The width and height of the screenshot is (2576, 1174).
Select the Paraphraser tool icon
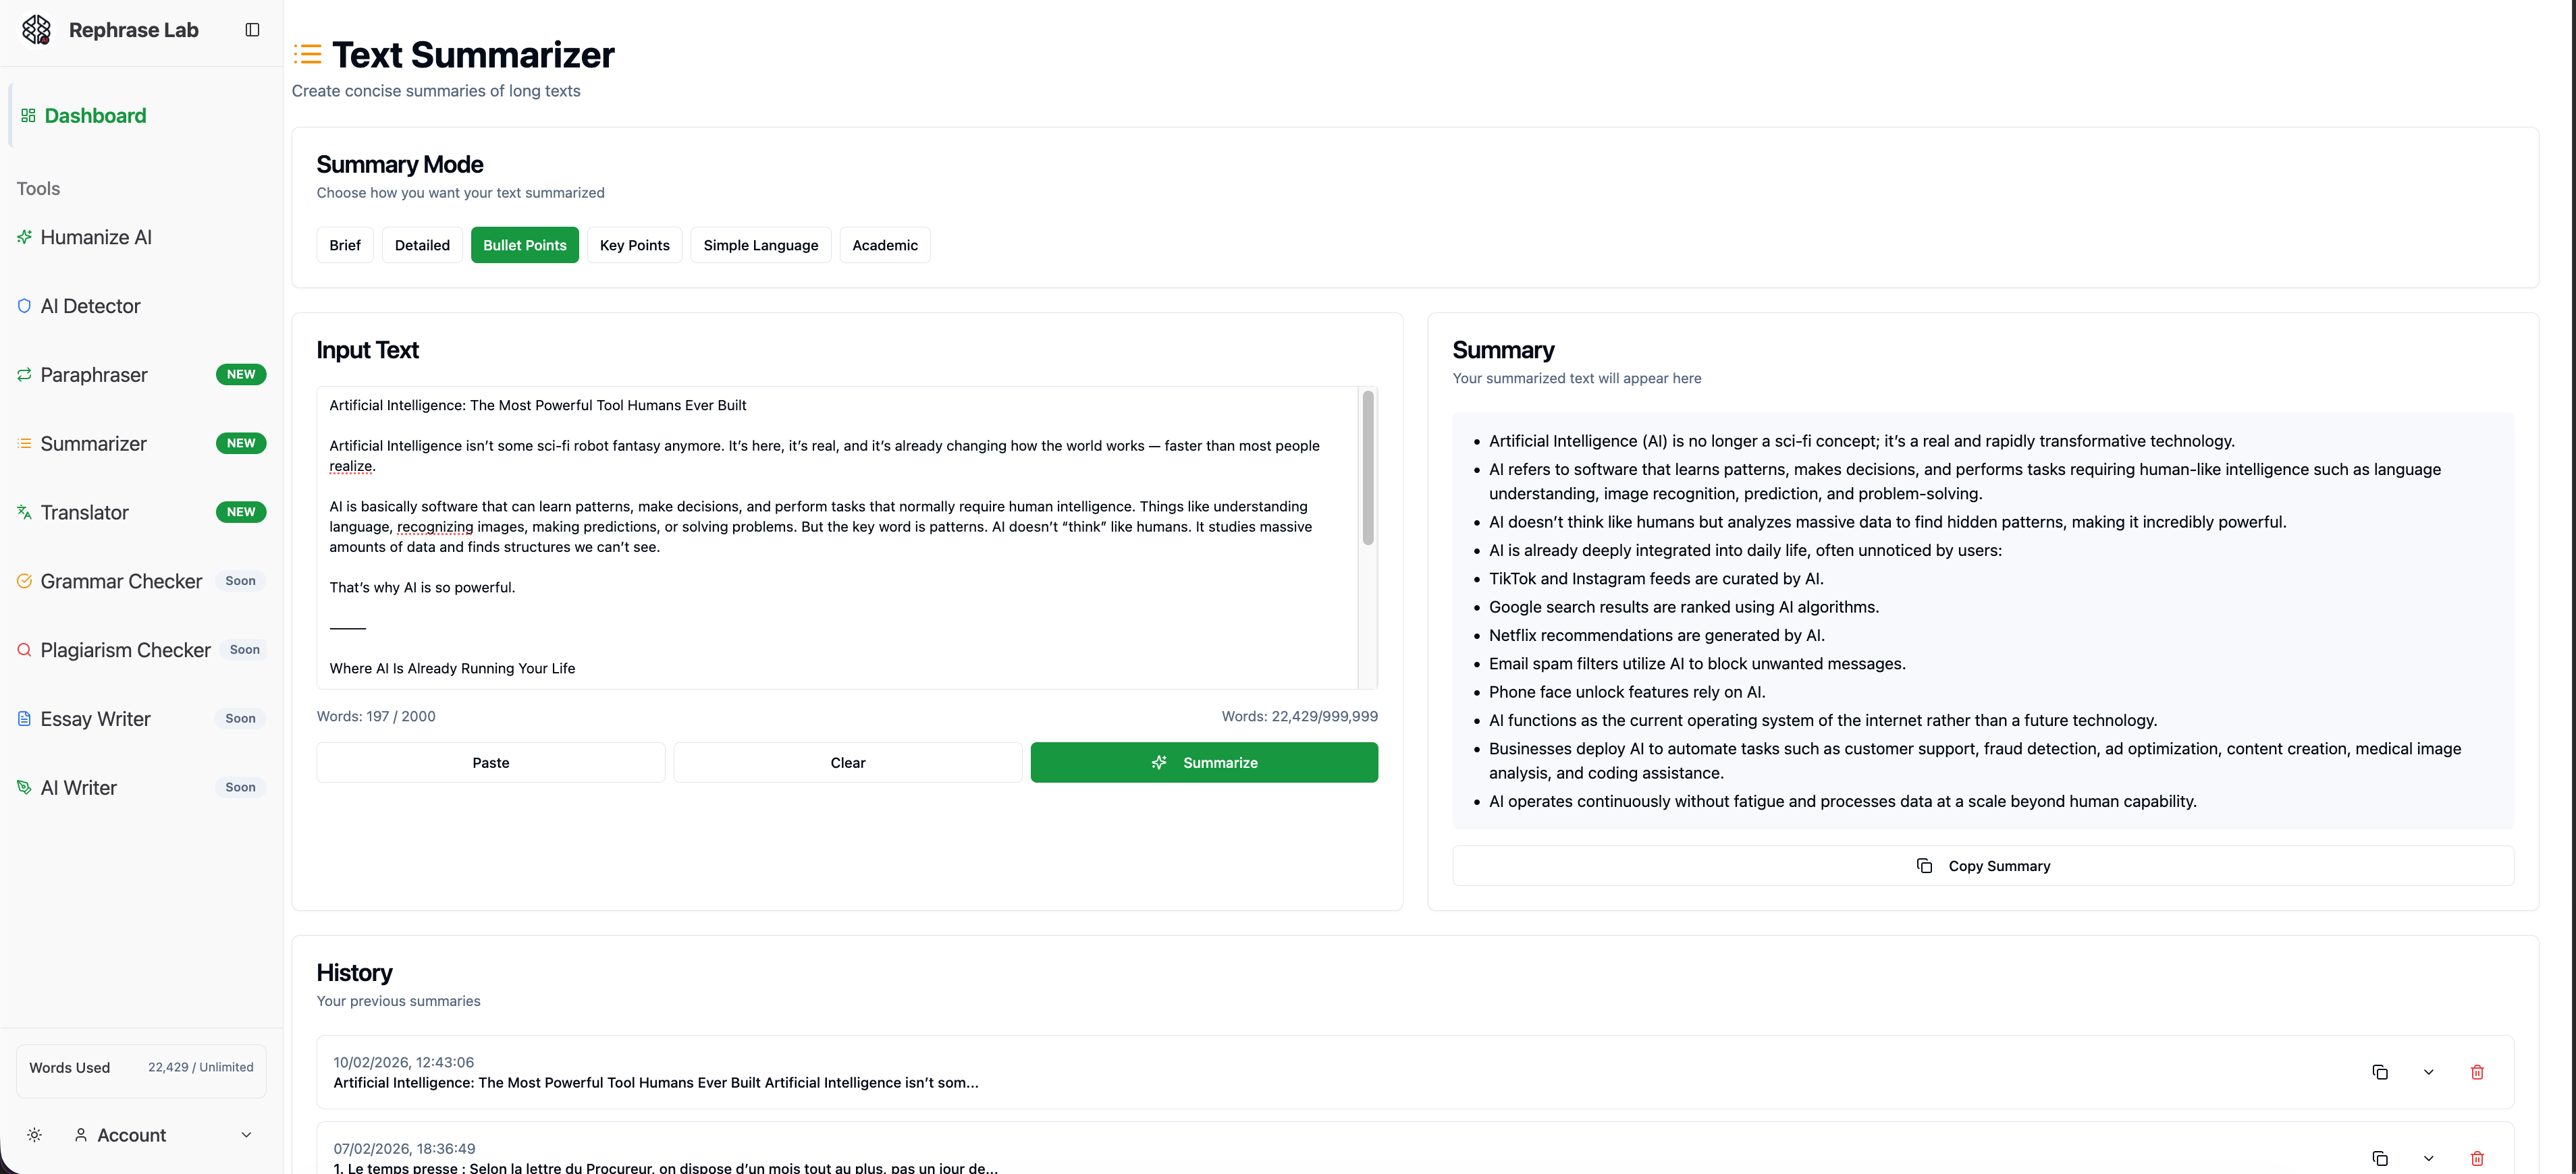pyautogui.click(x=24, y=374)
